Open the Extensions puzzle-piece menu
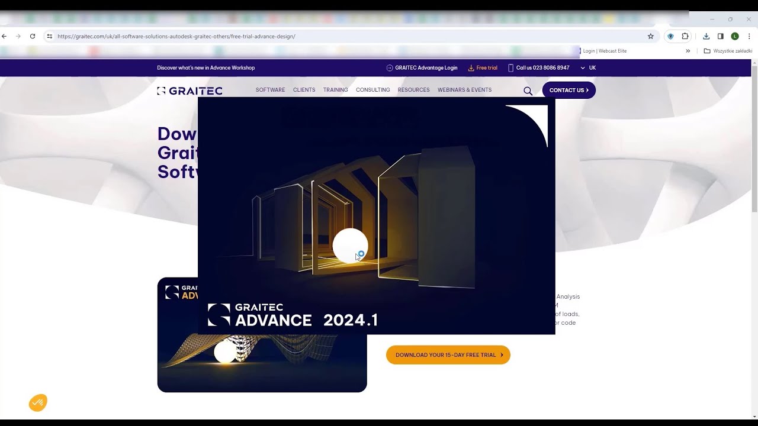Viewport: 758px width, 426px height. pos(685,36)
